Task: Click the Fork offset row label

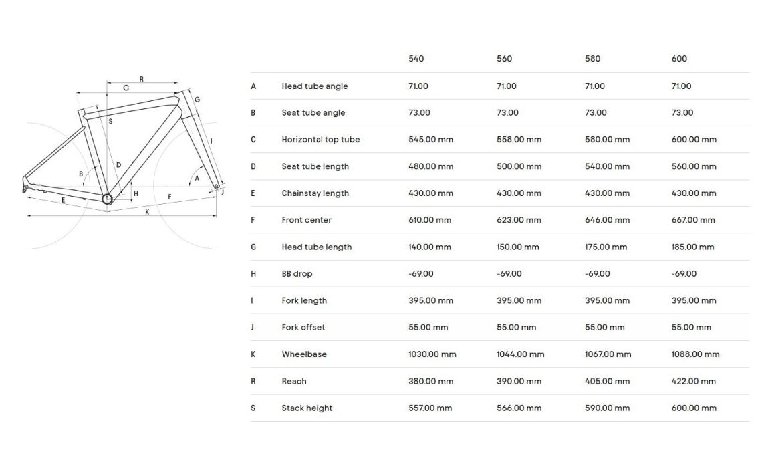Action: tap(303, 327)
